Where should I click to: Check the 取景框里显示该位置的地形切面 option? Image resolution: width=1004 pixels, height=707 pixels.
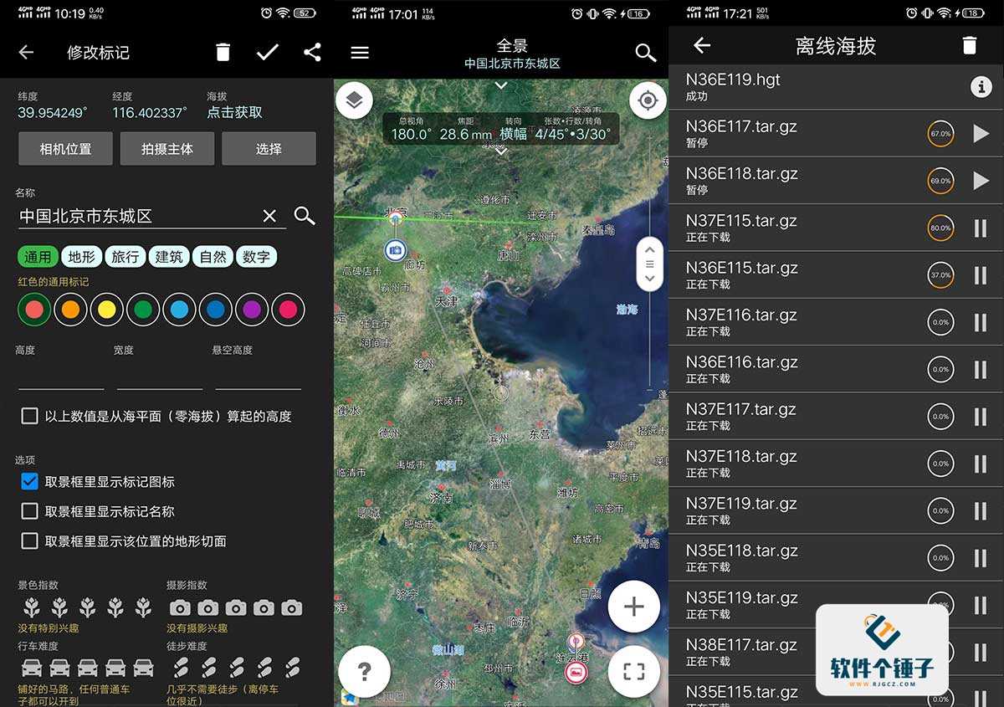click(30, 541)
